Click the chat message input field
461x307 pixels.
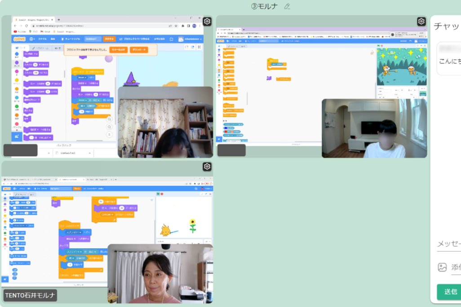coord(448,245)
